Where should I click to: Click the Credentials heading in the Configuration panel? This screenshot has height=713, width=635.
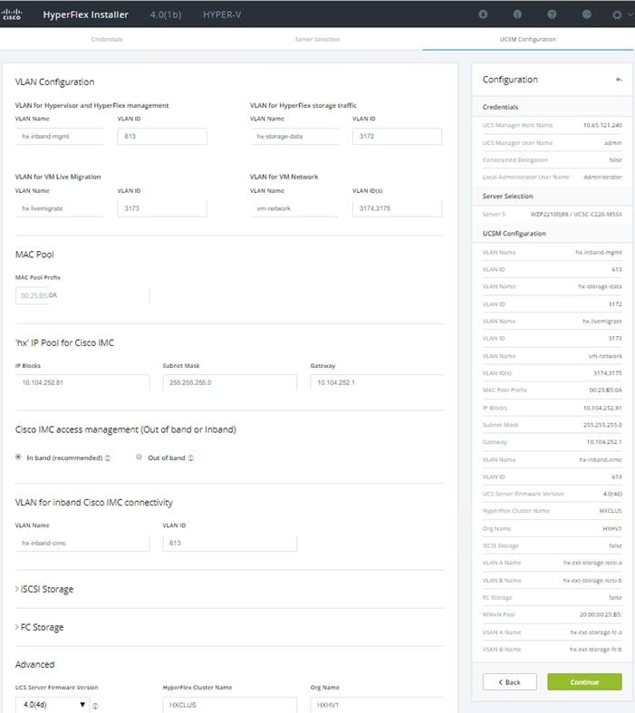(x=500, y=107)
